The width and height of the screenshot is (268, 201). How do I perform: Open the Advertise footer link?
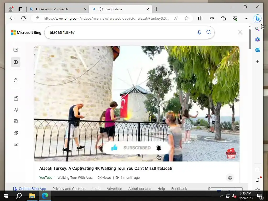pos(114,188)
